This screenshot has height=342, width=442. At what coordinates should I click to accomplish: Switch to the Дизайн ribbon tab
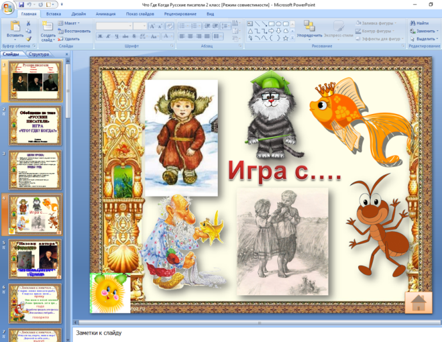tap(79, 14)
